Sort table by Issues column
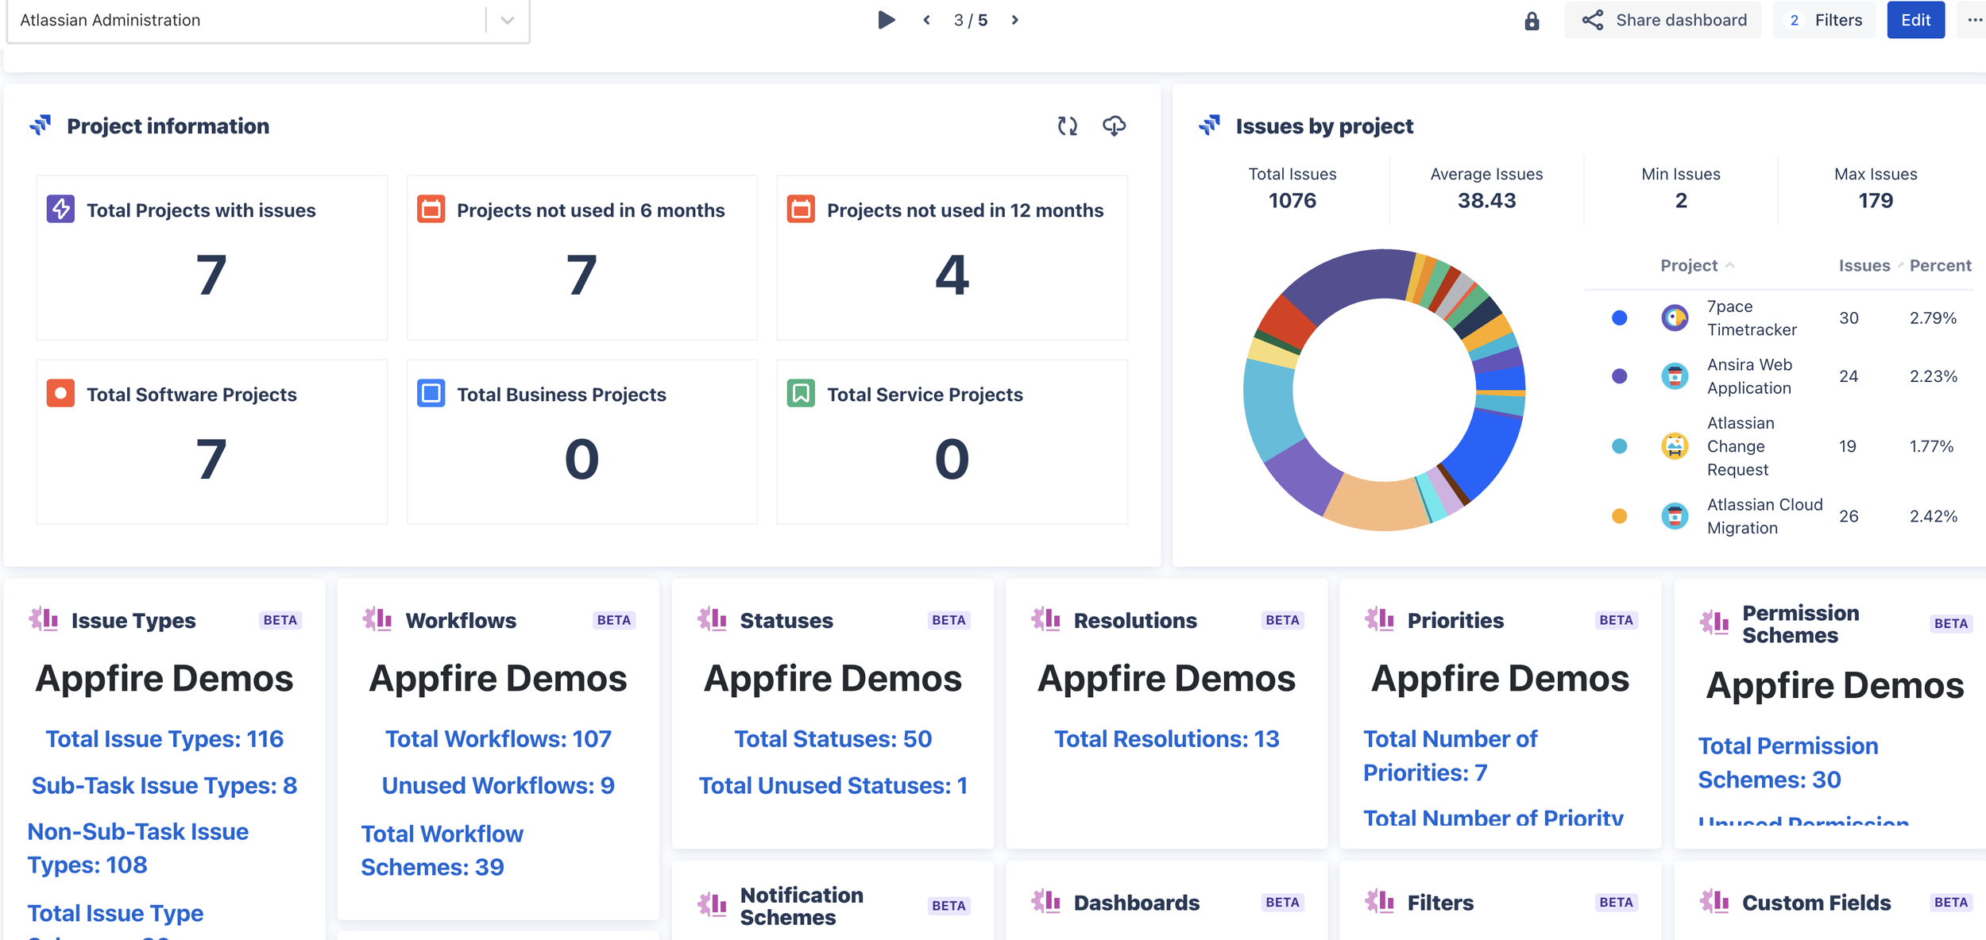 click(x=1864, y=265)
